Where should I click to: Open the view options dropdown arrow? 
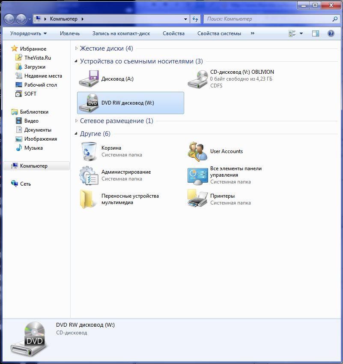tap(301, 33)
